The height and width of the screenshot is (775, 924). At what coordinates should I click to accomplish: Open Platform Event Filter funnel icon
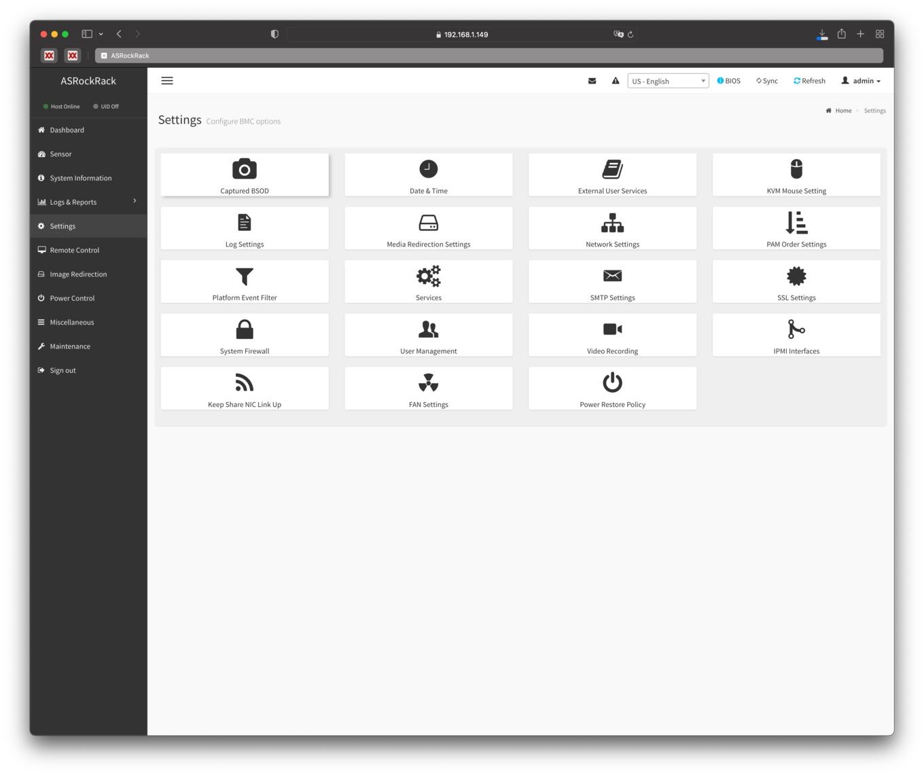[245, 276]
